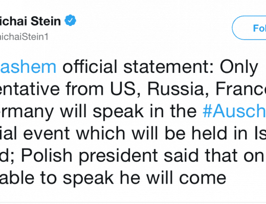Click the word 'which' in the tweet text
266x204 pixels.
(101, 133)
